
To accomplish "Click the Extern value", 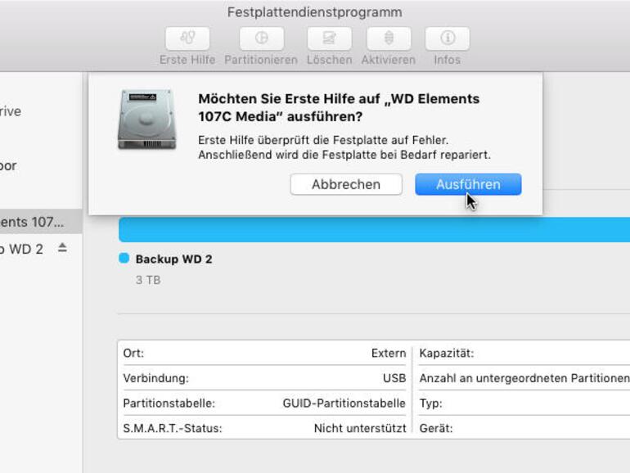I will coord(389,354).
